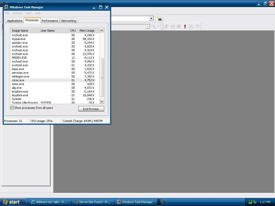Click 'Commit Charge: 643M / 4957M' status entry
275x206 pixels.
pos(82,121)
